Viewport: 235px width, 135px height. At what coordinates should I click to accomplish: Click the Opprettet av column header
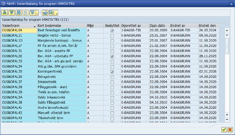[135, 26]
